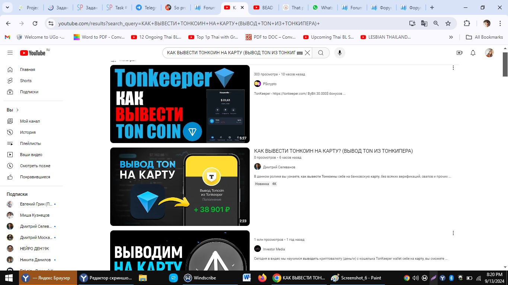Clear the YouTube search query with X
Viewport: 508px width, 285px height.
click(x=307, y=53)
